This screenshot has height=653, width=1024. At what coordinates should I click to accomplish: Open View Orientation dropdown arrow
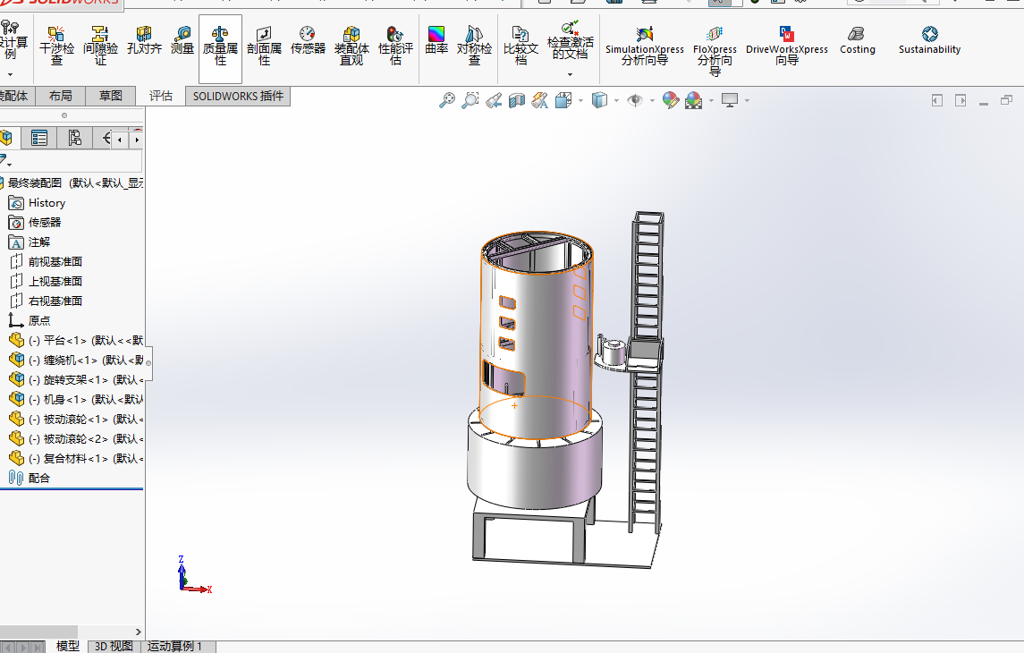[x=580, y=100]
